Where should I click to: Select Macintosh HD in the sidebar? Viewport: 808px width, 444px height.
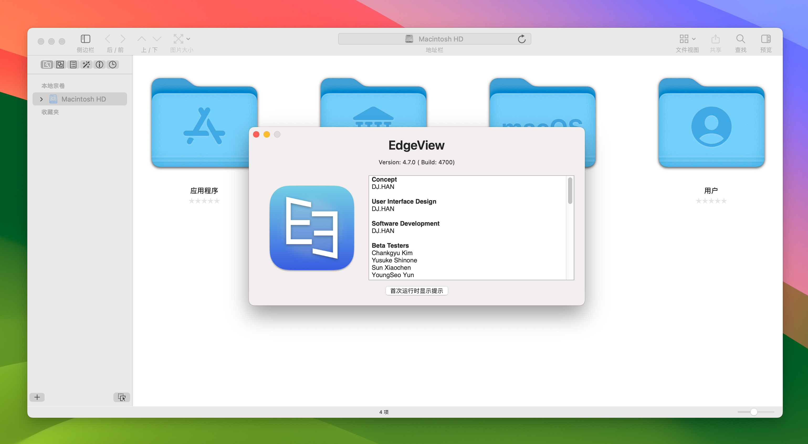(x=83, y=99)
